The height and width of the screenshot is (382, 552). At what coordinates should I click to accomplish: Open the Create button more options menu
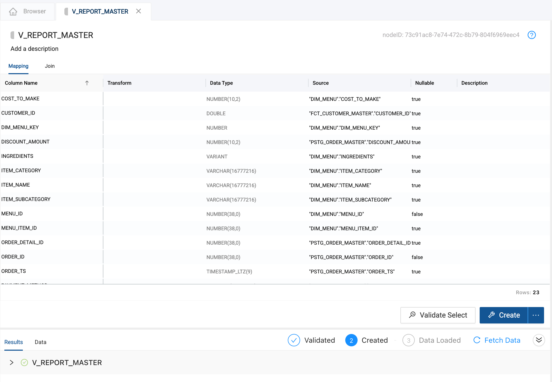tap(536, 315)
